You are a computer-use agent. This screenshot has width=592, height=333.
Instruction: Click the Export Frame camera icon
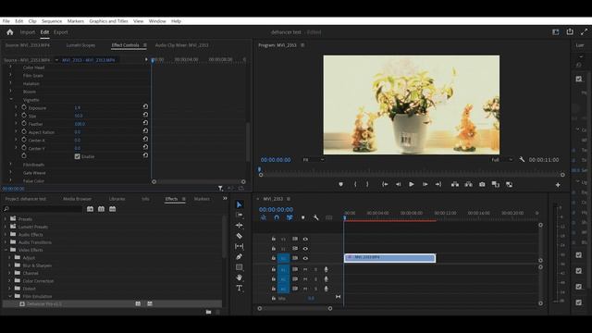pyautogui.click(x=482, y=184)
